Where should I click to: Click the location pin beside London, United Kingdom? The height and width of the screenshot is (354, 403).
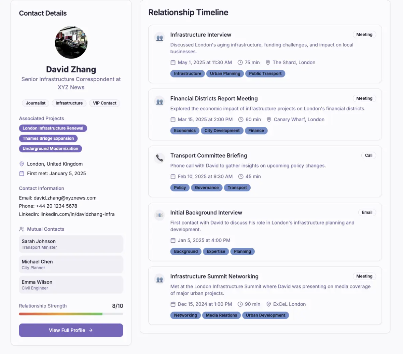pyautogui.click(x=22, y=164)
